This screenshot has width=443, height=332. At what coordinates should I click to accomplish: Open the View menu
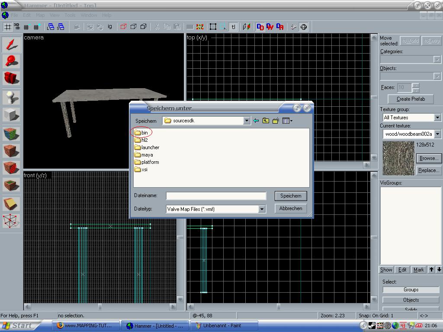click(x=55, y=15)
